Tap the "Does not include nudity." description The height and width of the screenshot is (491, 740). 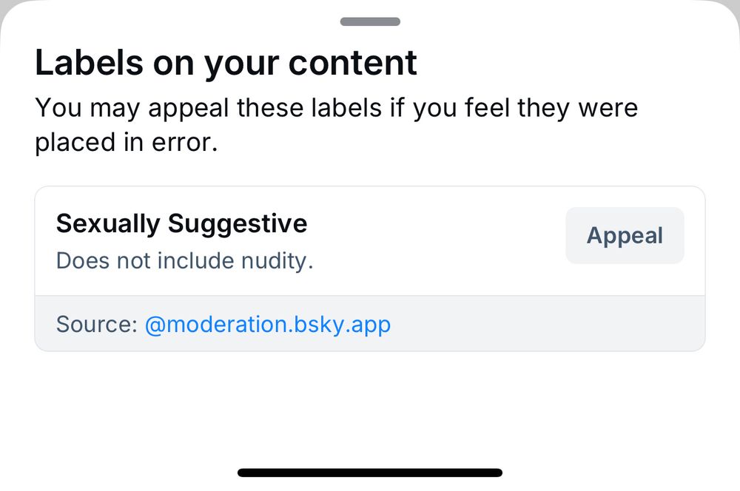[184, 261]
